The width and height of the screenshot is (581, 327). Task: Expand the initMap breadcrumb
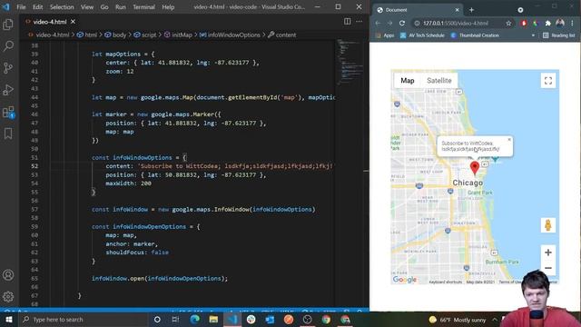(x=178, y=35)
